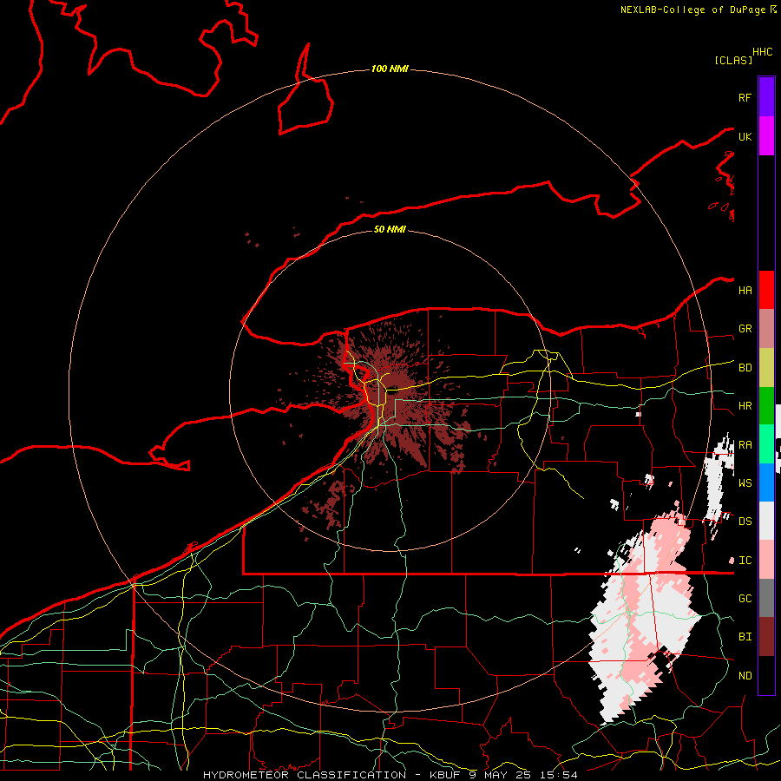Click the WS blue legend swatch

coord(766,482)
